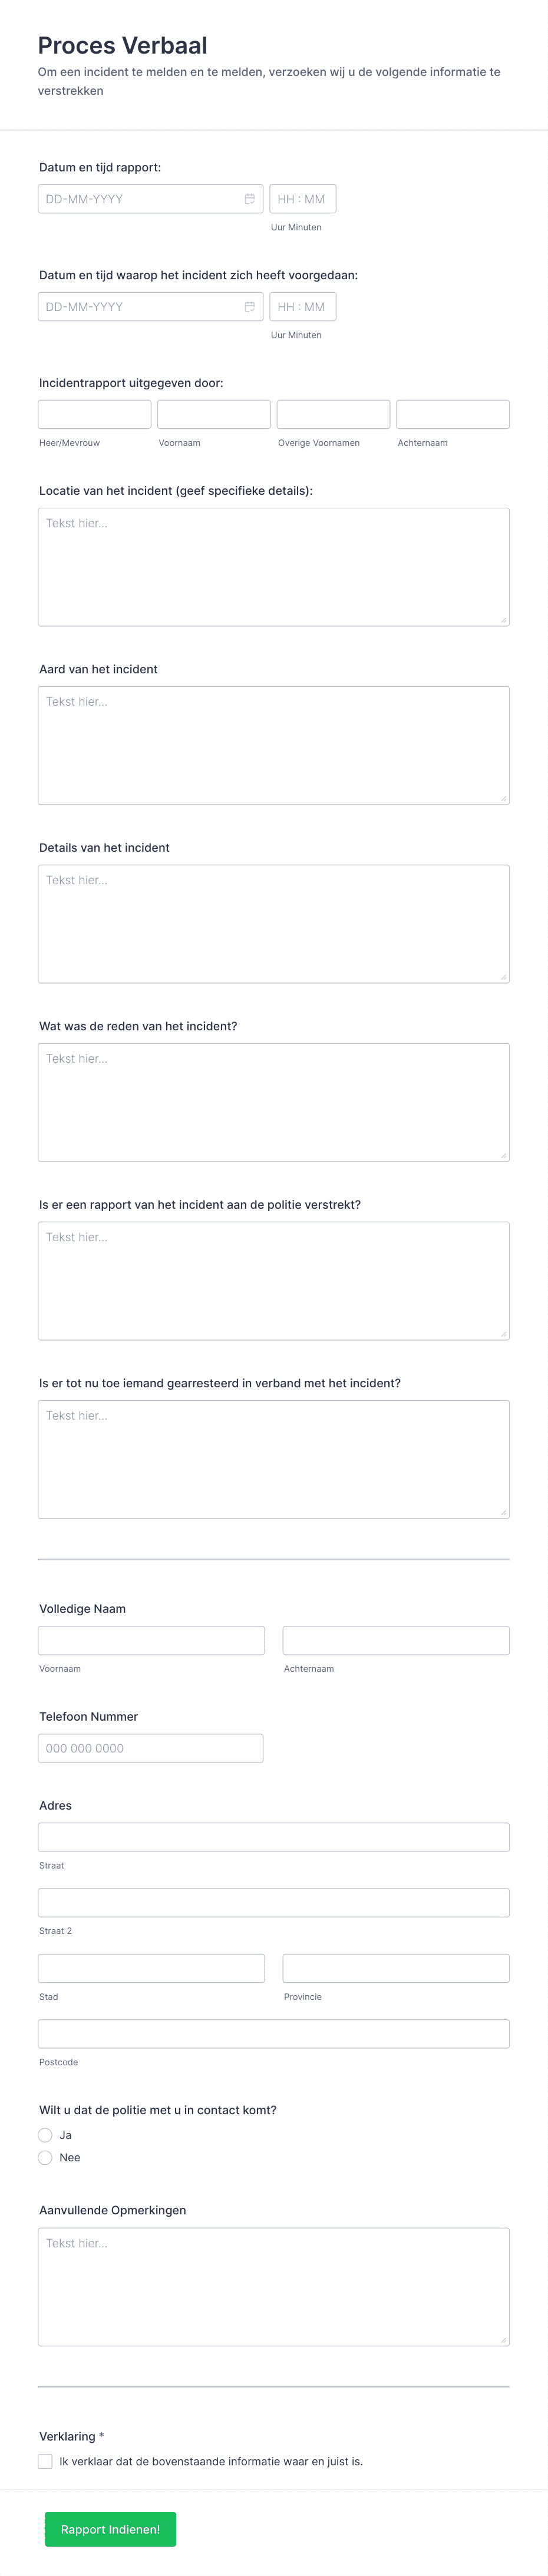Click the Voornaam field under Incidentrapport
Image resolution: width=548 pixels, height=2576 pixels.
(213, 414)
